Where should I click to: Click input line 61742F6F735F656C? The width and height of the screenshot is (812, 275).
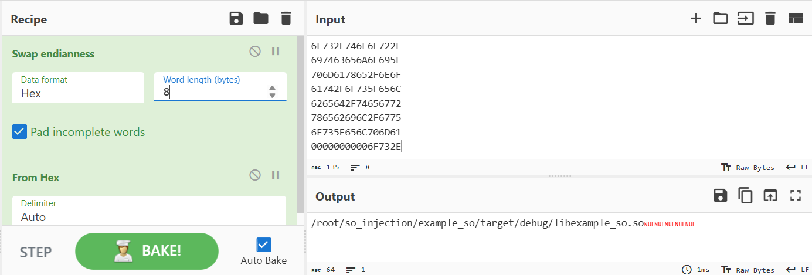pyautogui.click(x=356, y=89)
